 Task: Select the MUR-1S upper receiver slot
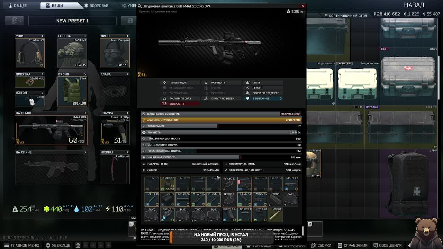click(x=183, y=184)
